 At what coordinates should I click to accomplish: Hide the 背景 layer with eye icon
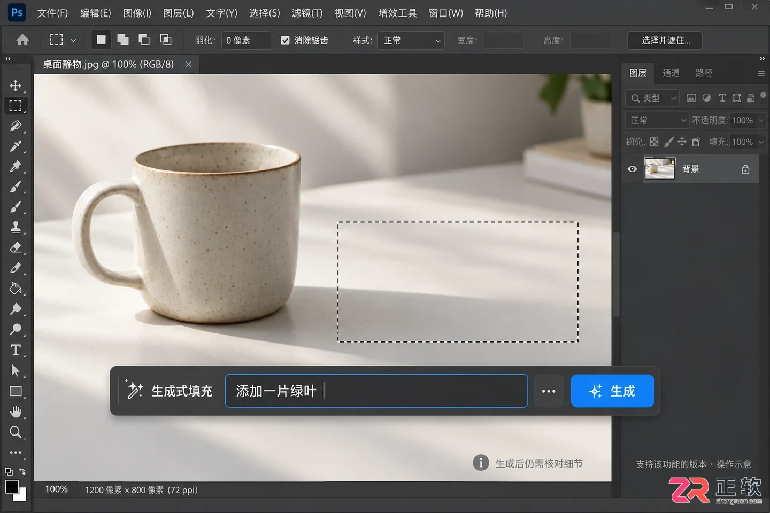[x=632, y=169]
